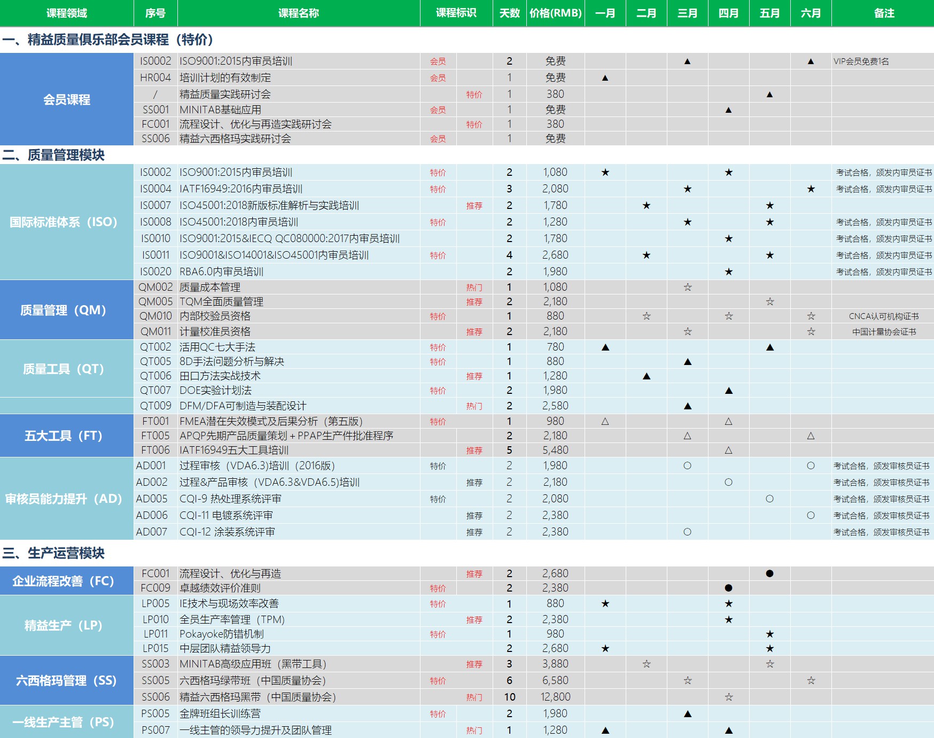The image size is (934, 738).
Task: Select the February star in IS0007 row
Action: [x=647, y=205]
